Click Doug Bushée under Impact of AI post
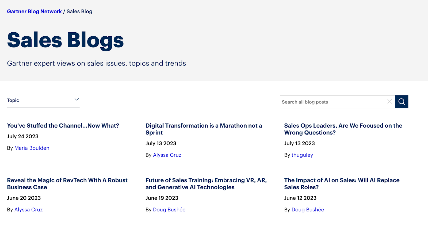Viewport: 428px width, 226px height. pyautogui.click(x=308, y=209)
